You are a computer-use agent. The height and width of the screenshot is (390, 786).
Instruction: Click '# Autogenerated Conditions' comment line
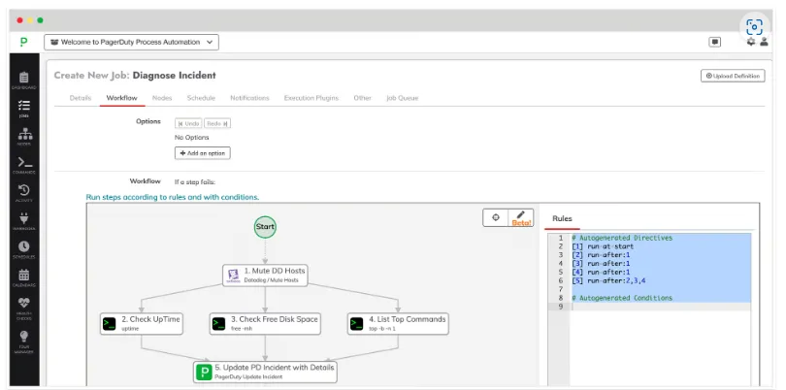622,298
